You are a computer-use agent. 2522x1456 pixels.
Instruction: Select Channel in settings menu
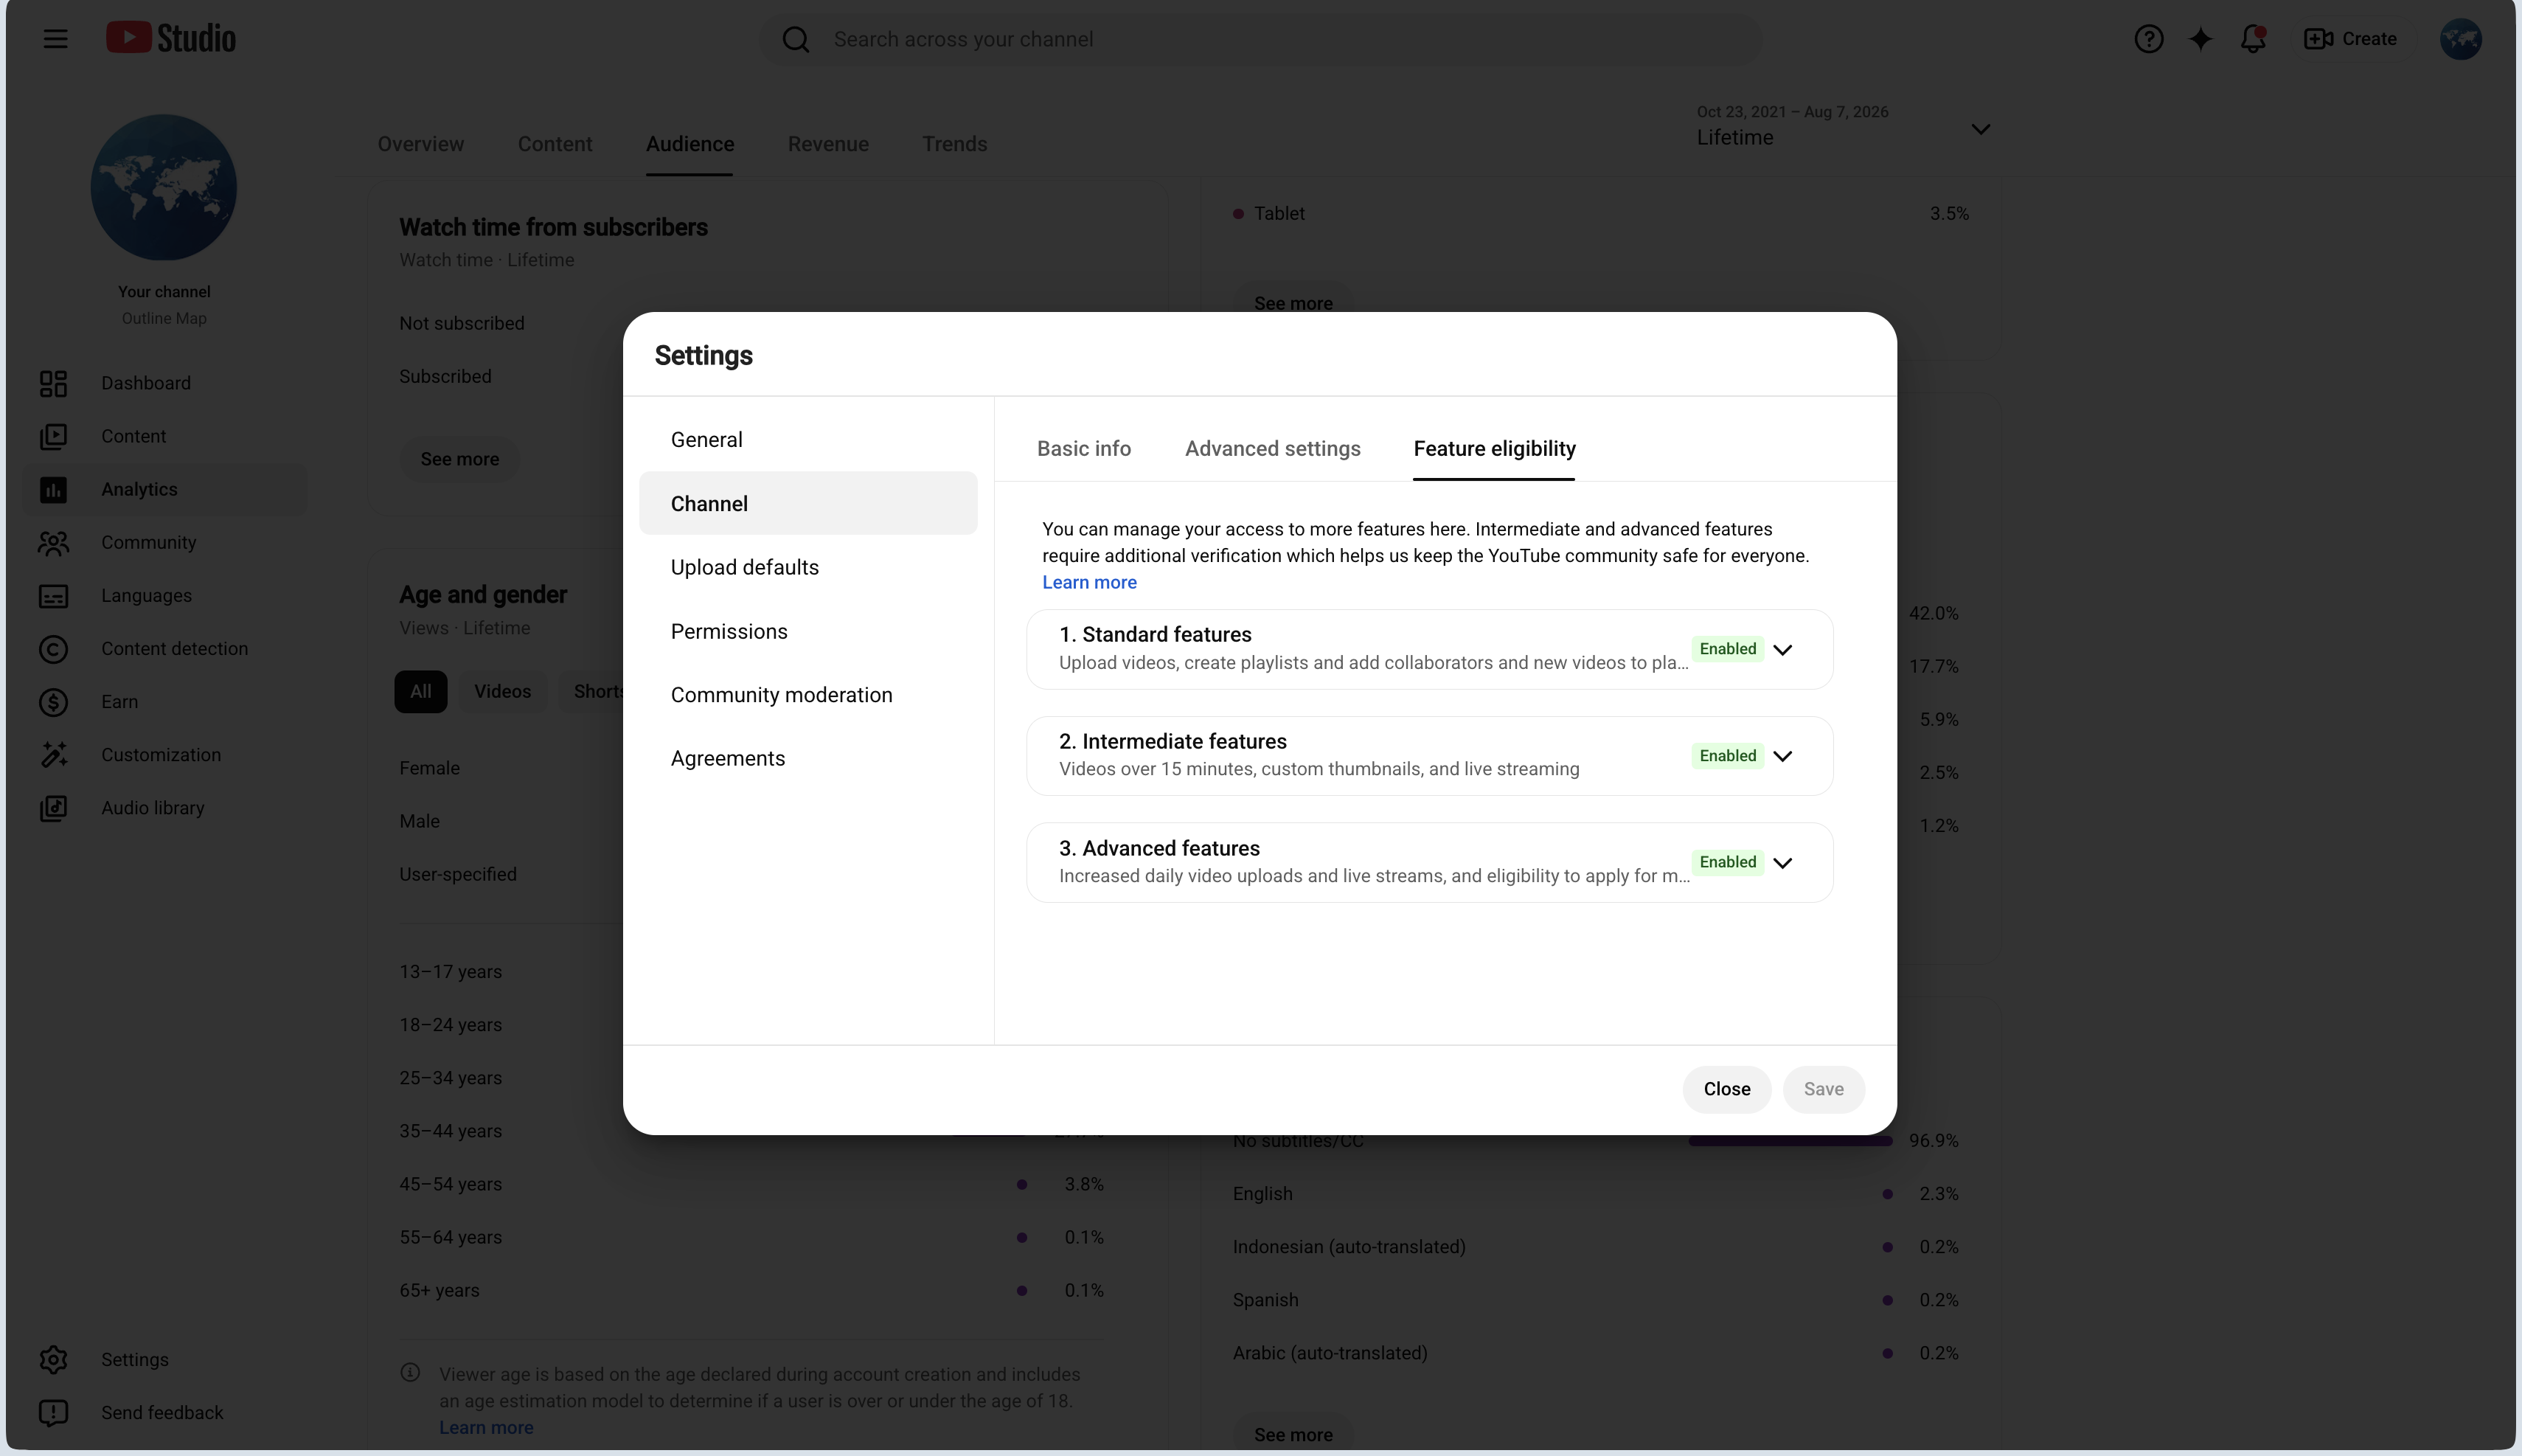point(807,504)
